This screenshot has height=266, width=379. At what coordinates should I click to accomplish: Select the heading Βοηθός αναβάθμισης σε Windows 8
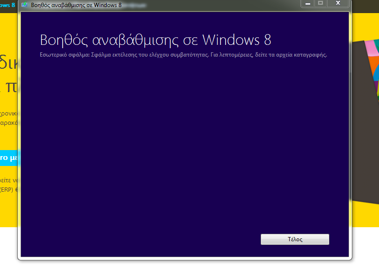[155, 40]
